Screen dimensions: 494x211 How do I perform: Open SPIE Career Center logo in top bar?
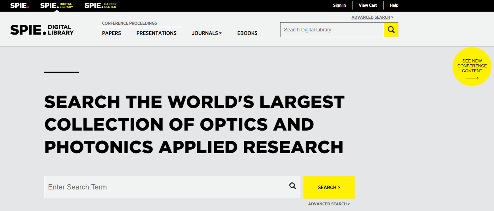coord(101,5)
